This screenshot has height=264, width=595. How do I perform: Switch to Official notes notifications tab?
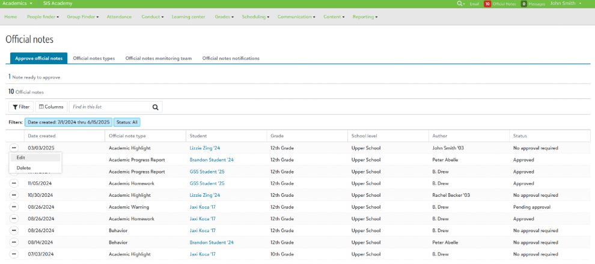(x=231, y=58)
